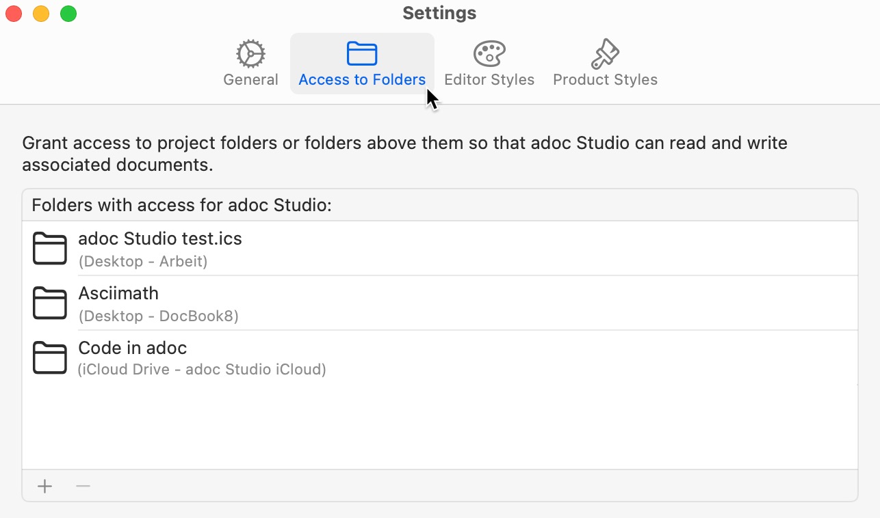Select the Code in adoc folder name
This screenshot has width=880, height=518.
pos(133,348)
